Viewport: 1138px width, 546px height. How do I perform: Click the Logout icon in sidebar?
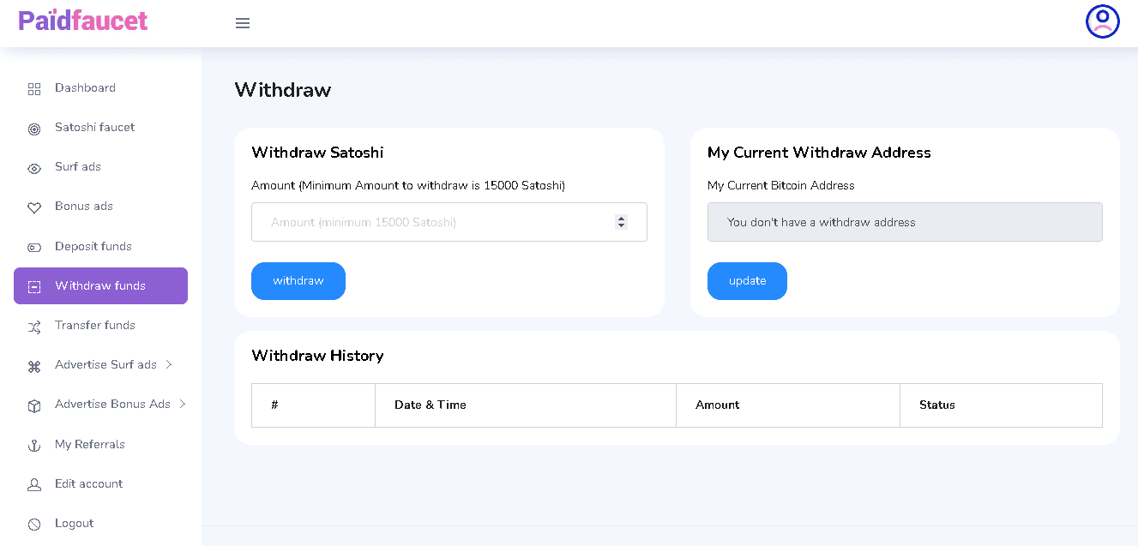point(34,525)
